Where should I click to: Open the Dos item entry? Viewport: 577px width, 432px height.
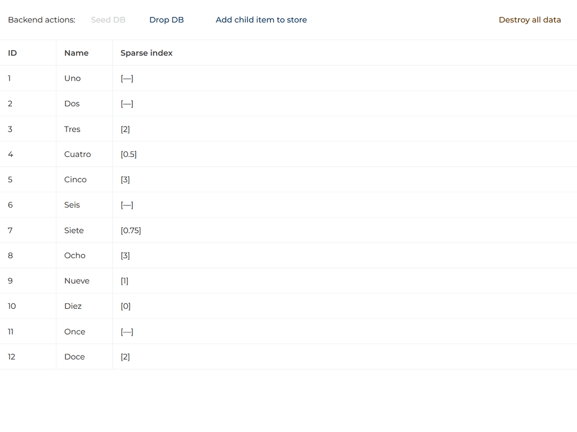point(72,103)
